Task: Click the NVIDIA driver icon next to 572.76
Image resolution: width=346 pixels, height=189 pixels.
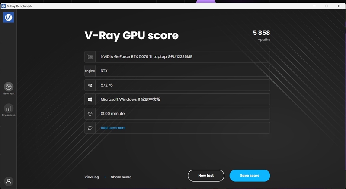Action: tap(90, 85)
